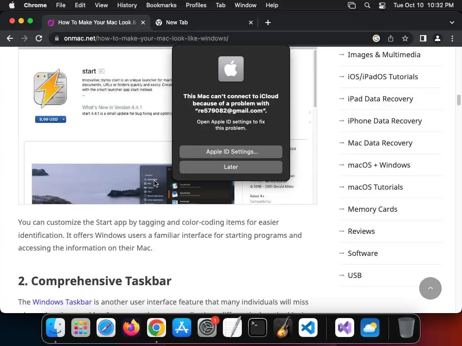The width and height of the screenshot is (462, 346).
Task: Click the scroll-to-top round button
Action: coord(430,288)
